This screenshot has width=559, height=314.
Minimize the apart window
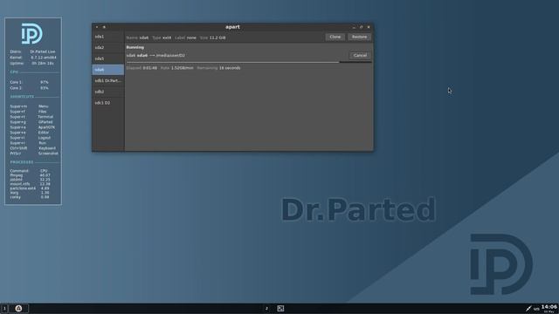[x=354, y=27]
